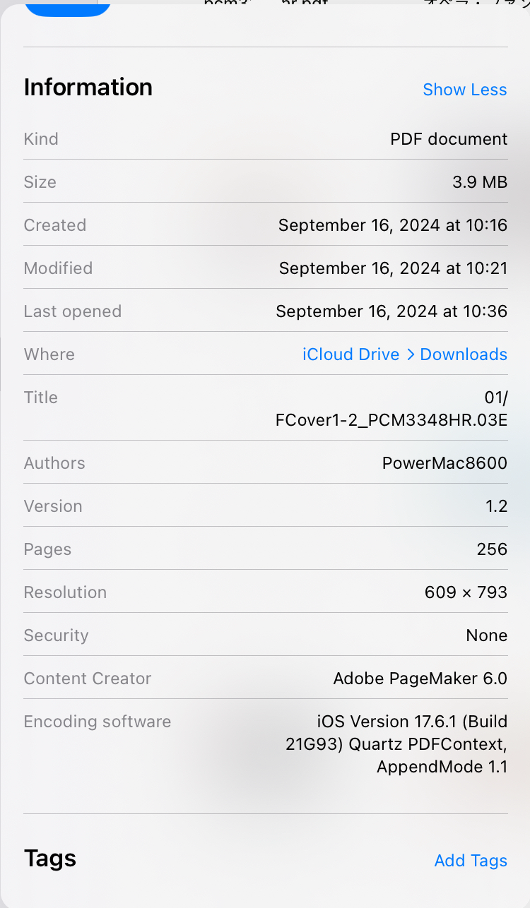Select the 609 × 793 resolution value

point(466,592)
